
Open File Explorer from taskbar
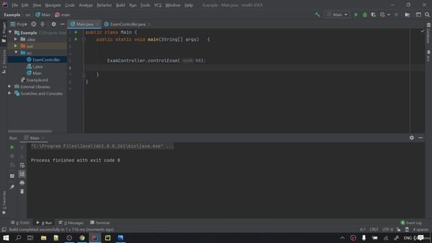pos(43,238)
